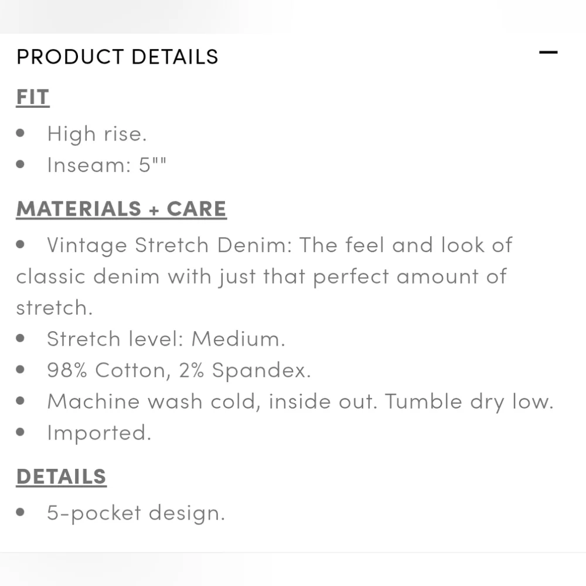Click the bullet beside 'Imported.'
This screenshot has height=586, width=586.
click(x=21, y=432)
